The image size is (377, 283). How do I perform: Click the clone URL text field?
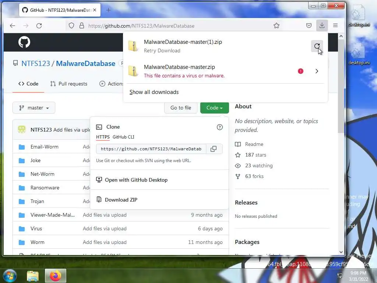pyautogui.click(x=151, y=149)
